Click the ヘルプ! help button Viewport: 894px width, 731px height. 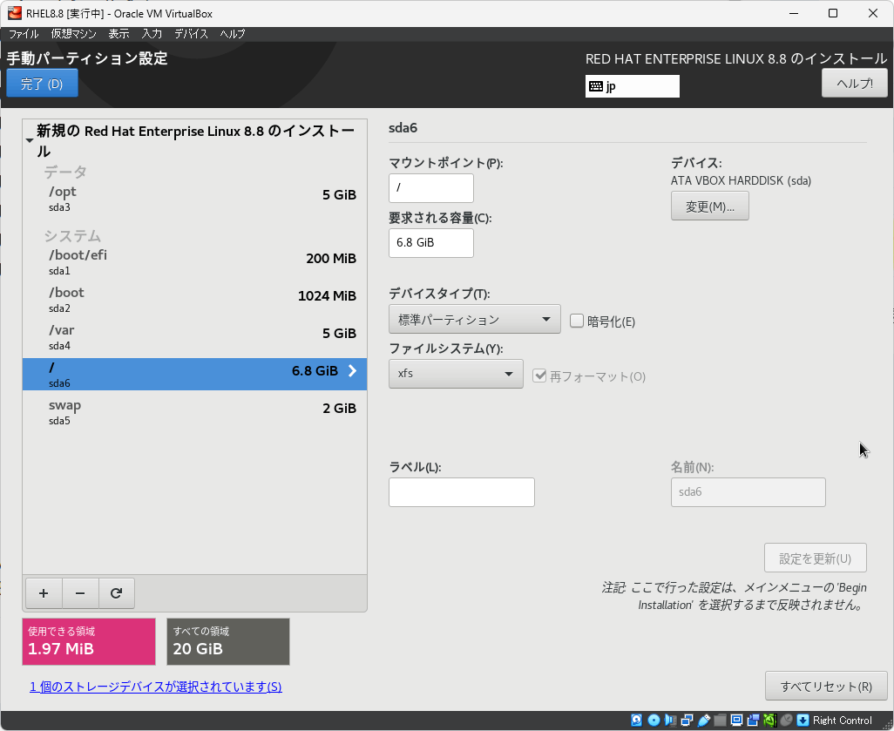(x=855, y=84)
